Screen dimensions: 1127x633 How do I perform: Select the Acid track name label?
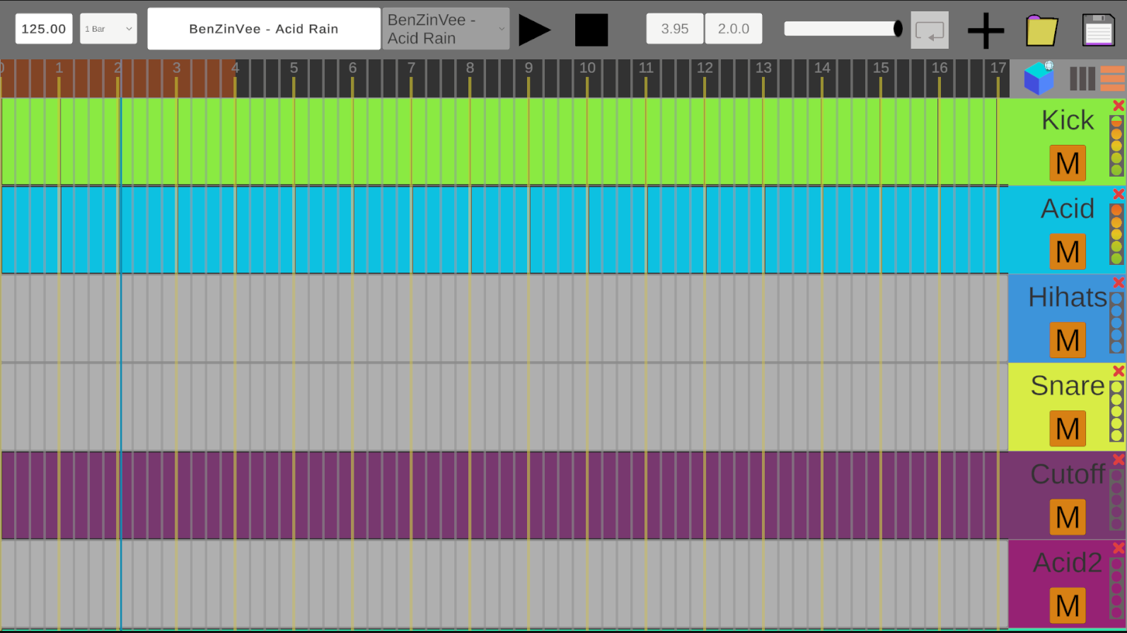1068,209
